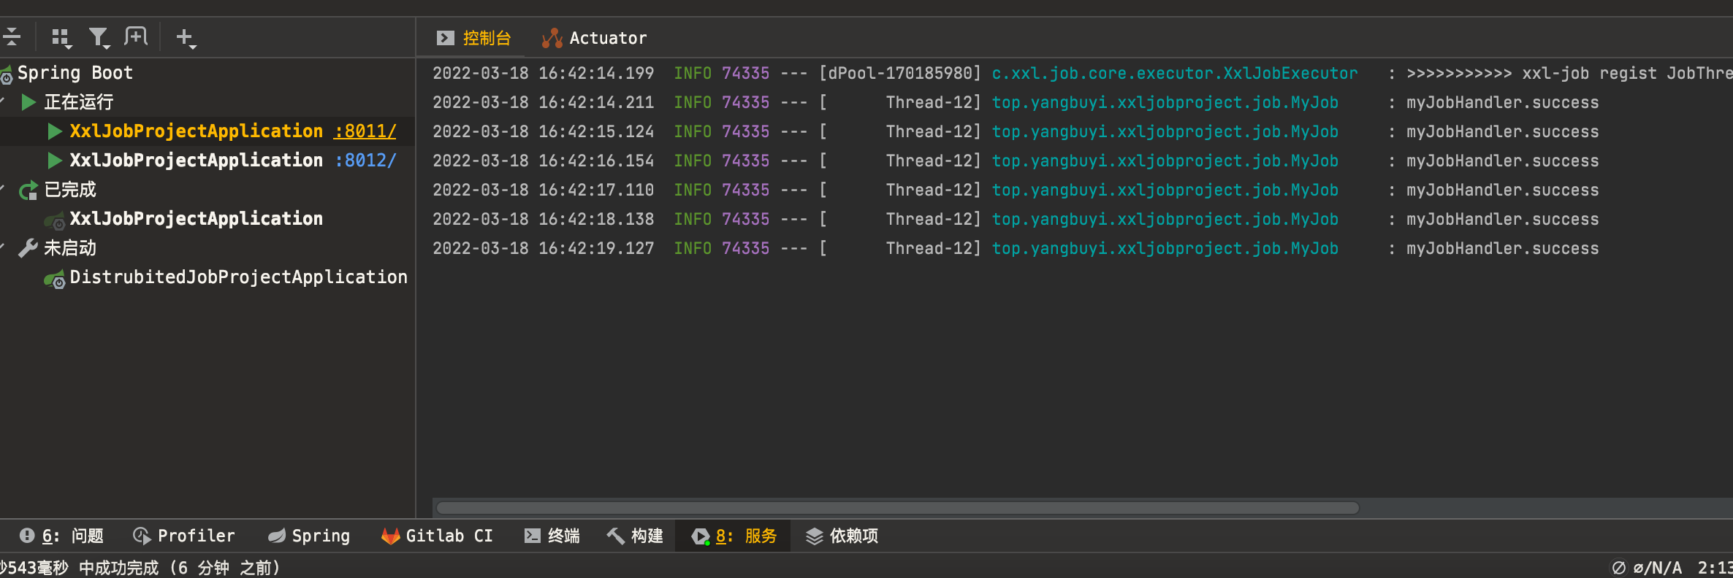
Task: Open the 终端 tool window
Action: click(552, 536)
